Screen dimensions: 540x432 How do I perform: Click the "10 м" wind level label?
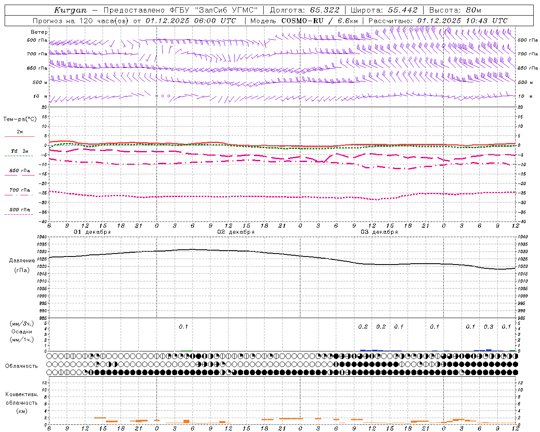coord(40,96)
